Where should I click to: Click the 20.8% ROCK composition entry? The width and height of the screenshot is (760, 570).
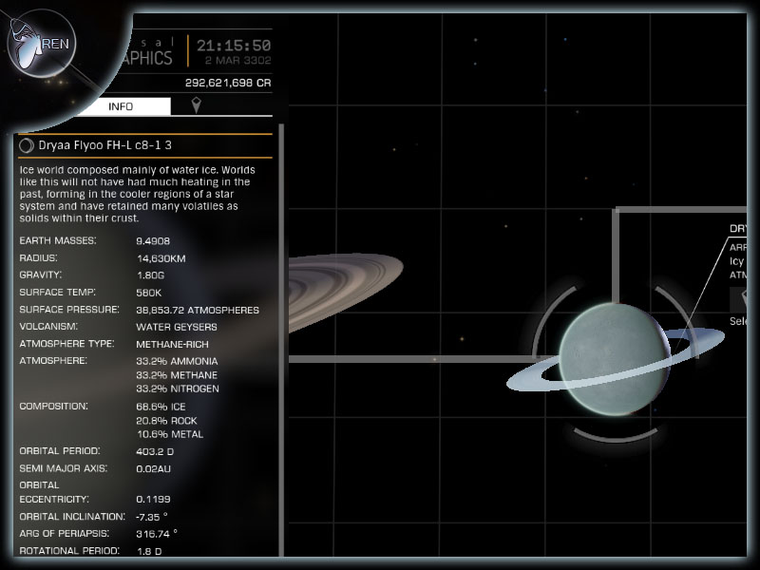[x=167, y=421]
